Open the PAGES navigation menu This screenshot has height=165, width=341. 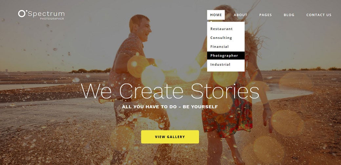coord(266,15)
